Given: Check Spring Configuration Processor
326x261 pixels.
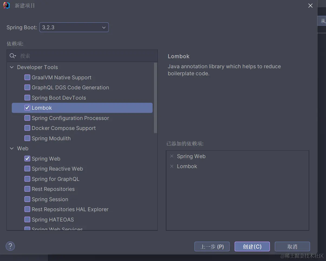Looking at the screenshot, I should (27, 118).
